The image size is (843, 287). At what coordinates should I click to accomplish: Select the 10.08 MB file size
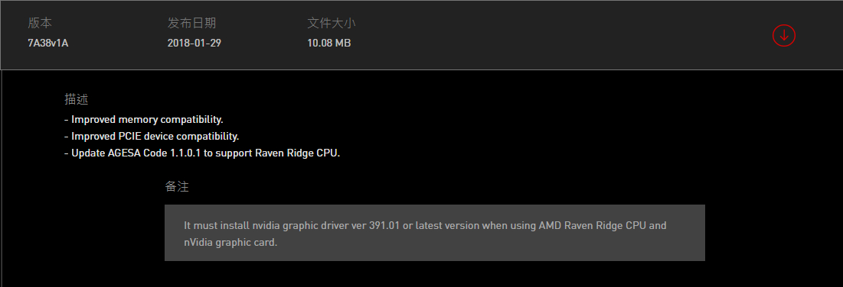pyautogui.click(x=329, y=44)
